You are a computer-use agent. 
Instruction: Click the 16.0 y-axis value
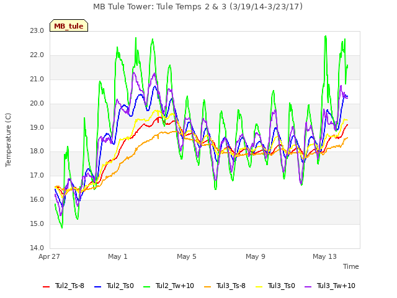pos(37,200)
